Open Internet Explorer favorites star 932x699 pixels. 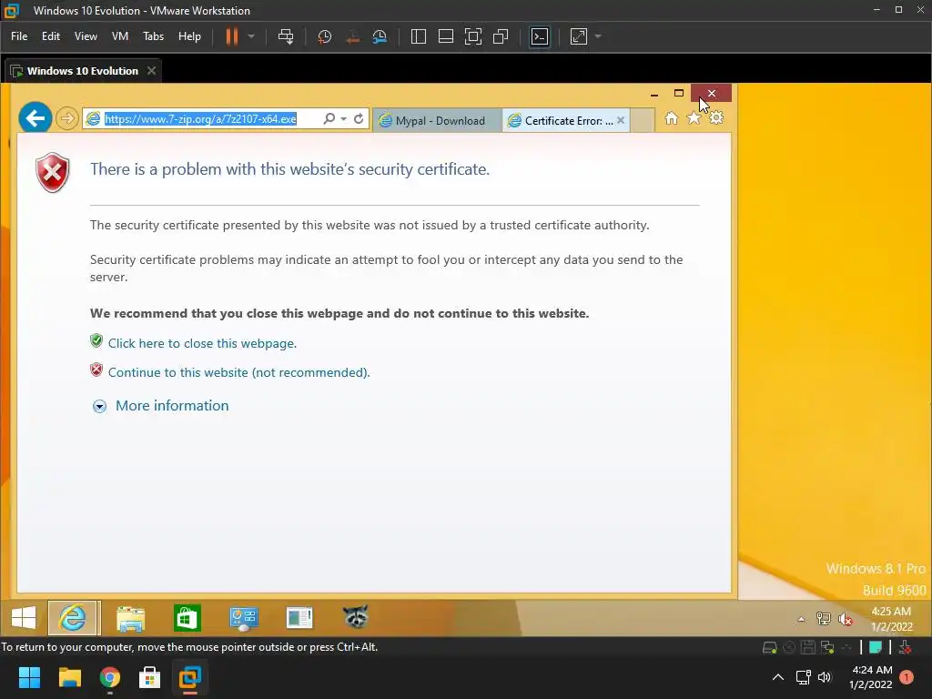coord(694,118)
